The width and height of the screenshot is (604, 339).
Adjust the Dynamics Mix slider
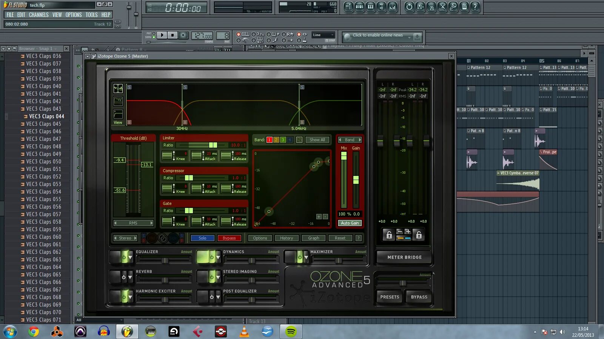point(344,180)
